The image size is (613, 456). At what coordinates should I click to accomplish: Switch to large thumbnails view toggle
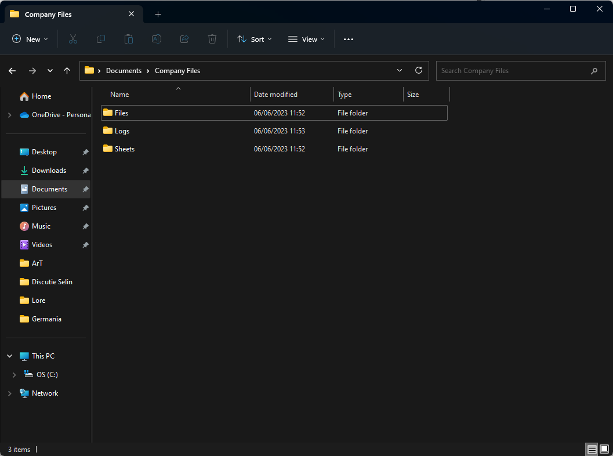[x=604, y=449]
